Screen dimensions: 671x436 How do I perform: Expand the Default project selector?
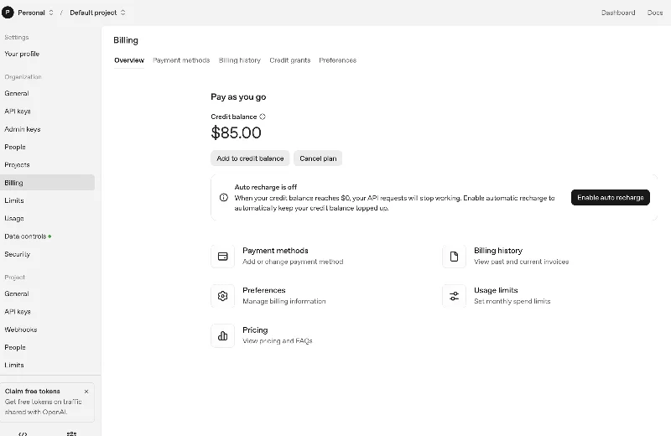pyautogui.click(x=97, y=13)
